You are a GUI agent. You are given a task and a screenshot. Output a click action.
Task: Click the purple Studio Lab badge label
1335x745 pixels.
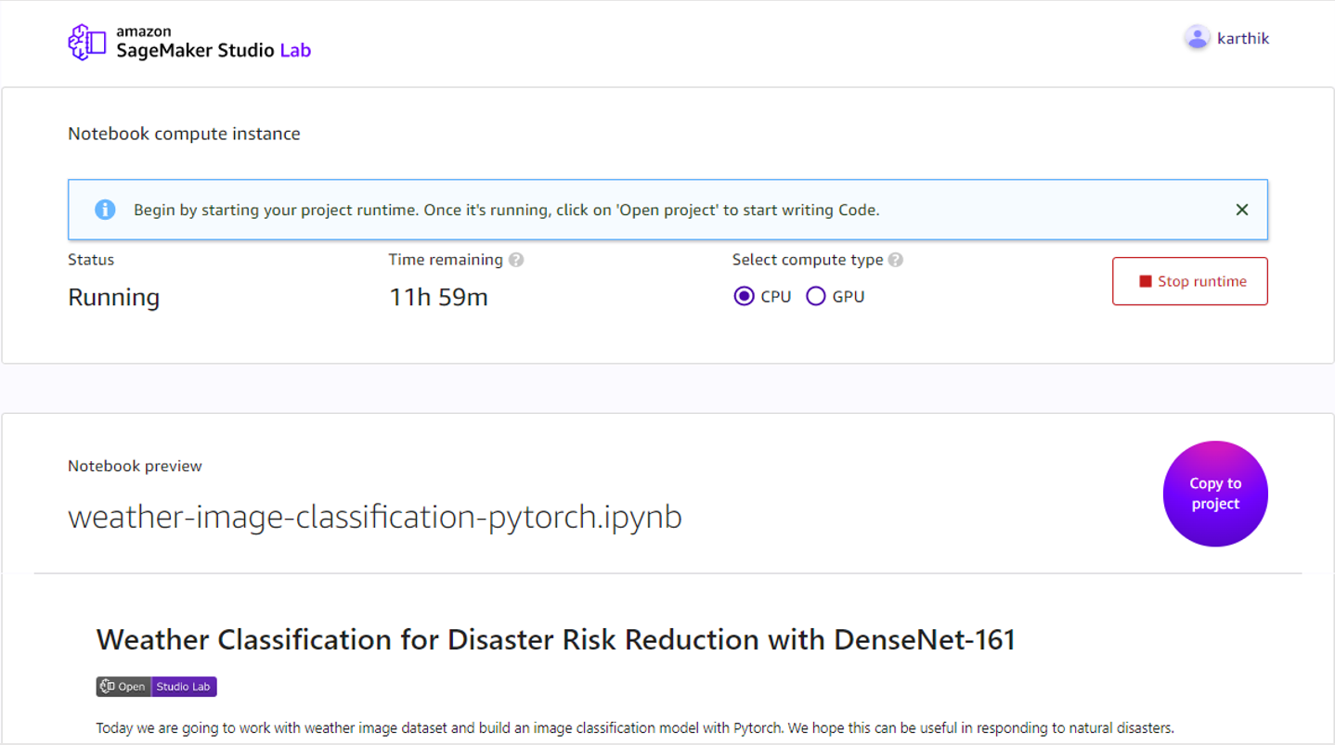(x=184, y=687)
